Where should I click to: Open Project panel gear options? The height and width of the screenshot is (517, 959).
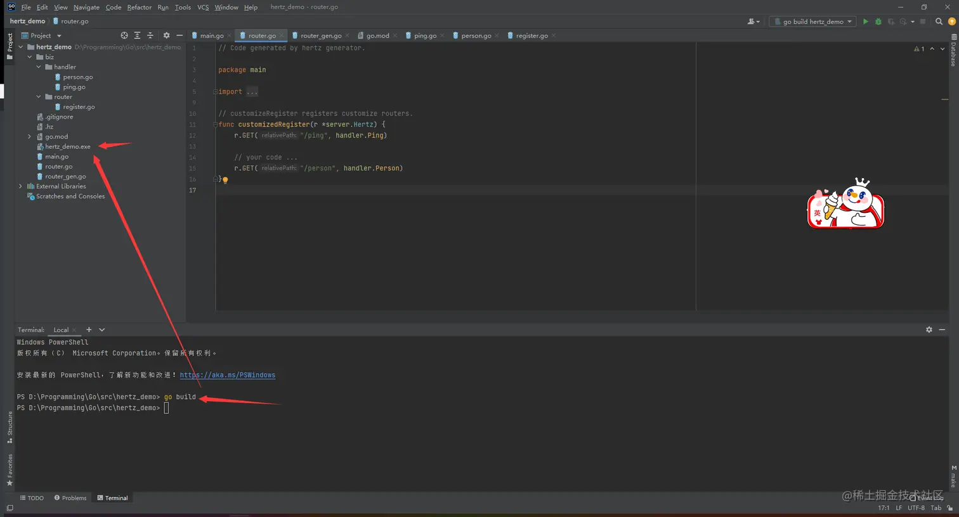[x=166, y=35]
